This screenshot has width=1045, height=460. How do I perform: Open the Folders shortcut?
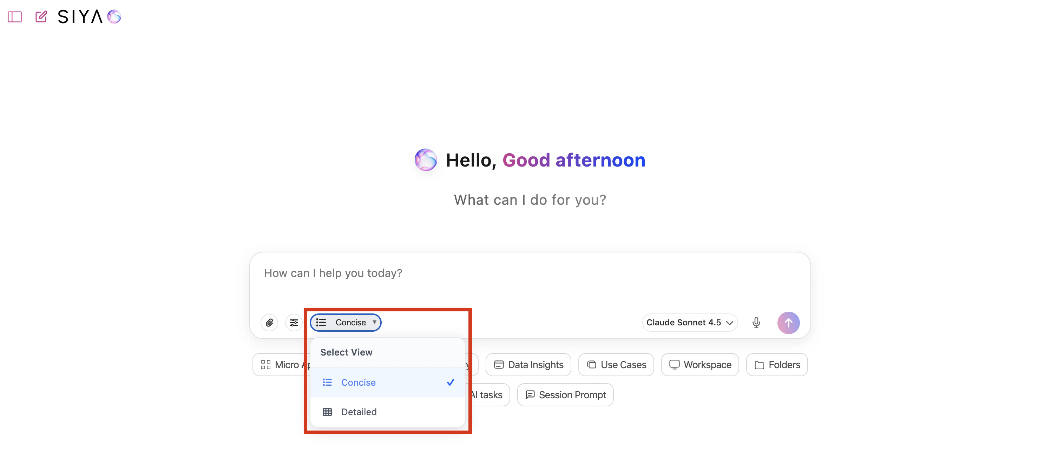(777, 364)
